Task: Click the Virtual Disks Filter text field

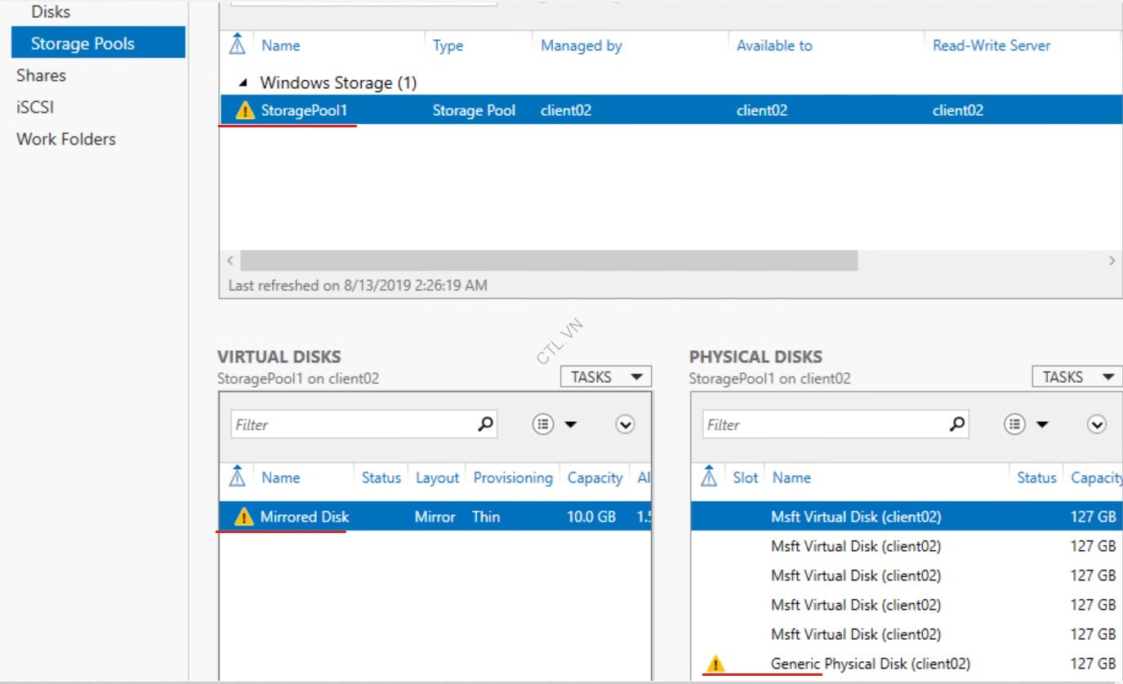Action: pyautogui.click(x=351, y=424)
